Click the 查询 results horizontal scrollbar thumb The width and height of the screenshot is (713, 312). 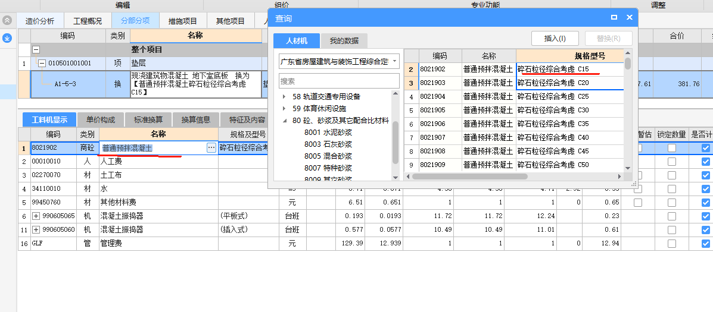click(470, 177)
